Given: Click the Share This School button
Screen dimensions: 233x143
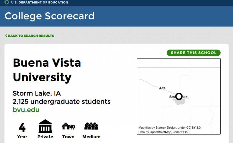Looking at the screenshot, I should [x=193, y=53].
